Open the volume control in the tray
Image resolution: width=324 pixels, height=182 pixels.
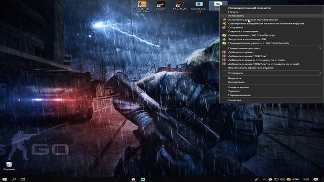(x=282, y=179)
